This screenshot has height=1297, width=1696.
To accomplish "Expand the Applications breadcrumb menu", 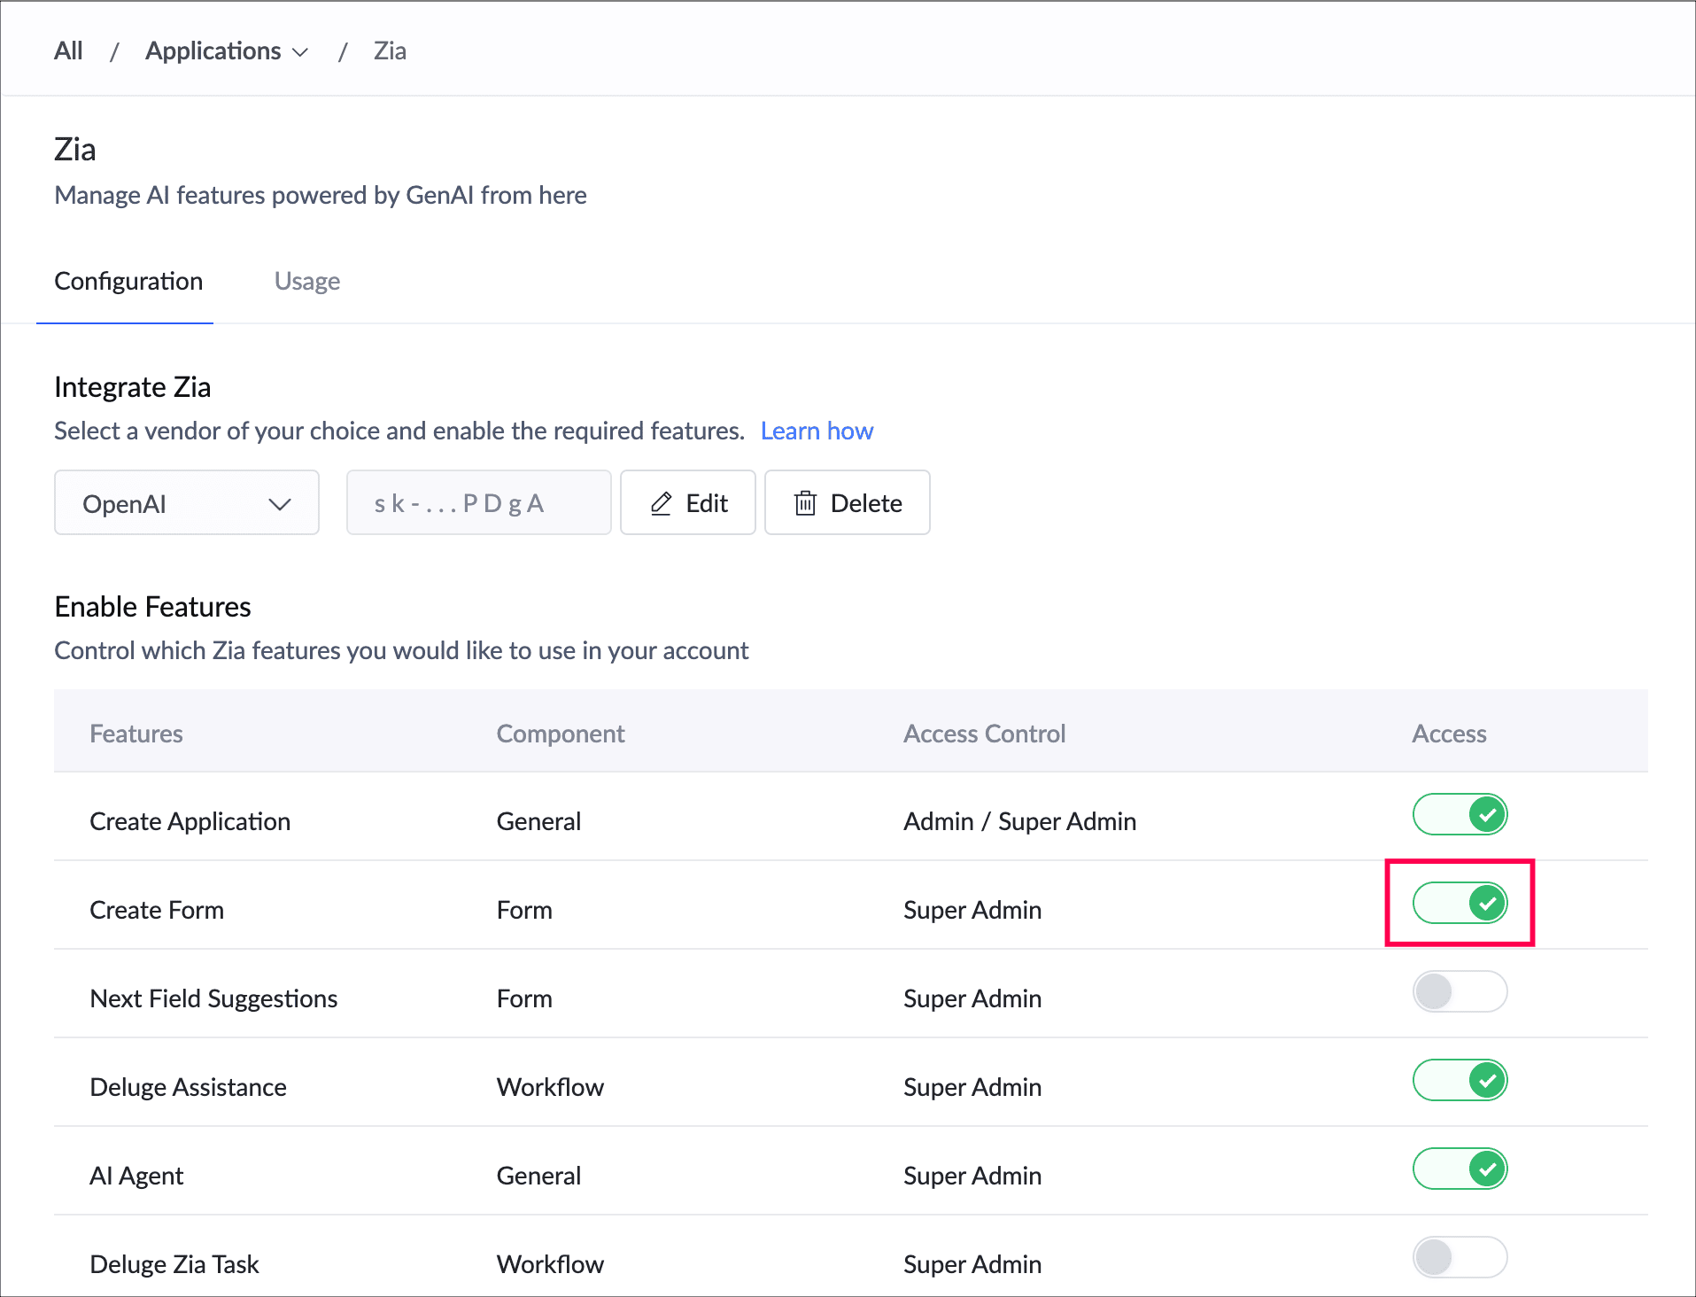I will pos(214,51).
